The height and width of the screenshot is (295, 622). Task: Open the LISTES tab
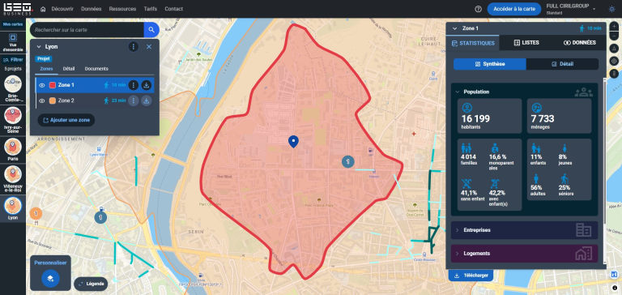[526, 42]
